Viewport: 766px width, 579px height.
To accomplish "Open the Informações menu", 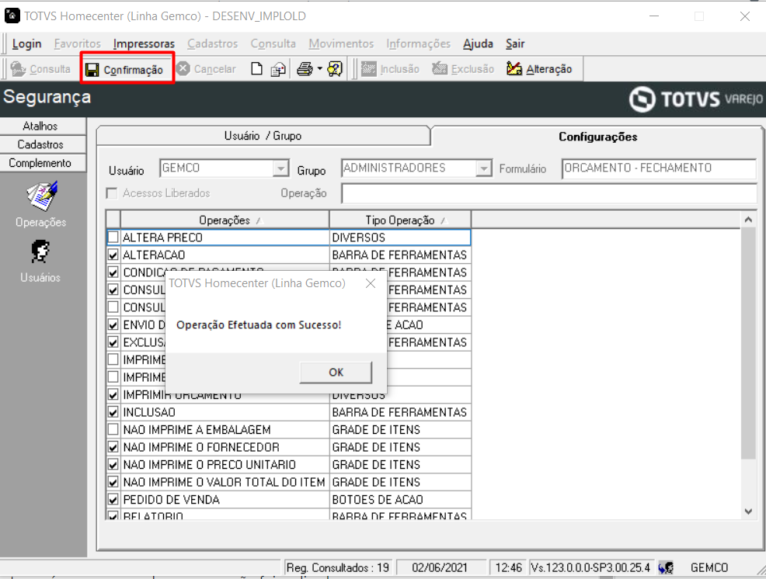I will coord(418,43).
